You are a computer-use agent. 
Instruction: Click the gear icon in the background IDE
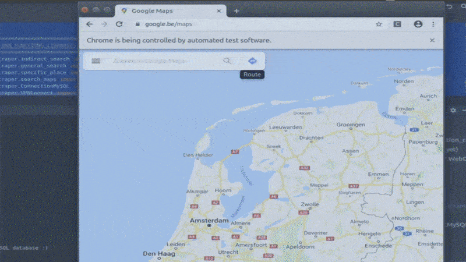453,110
